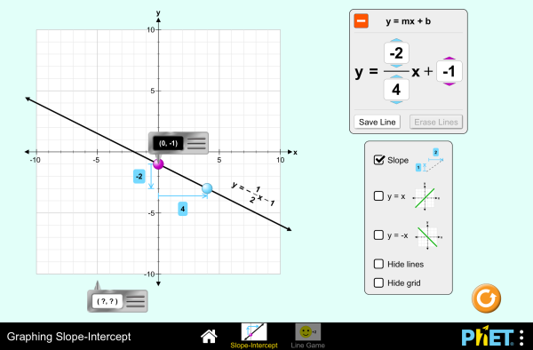The image size is (533, 350).
Task: Decrease the run value with the down arrow below 4
Action: click(396, 102)
